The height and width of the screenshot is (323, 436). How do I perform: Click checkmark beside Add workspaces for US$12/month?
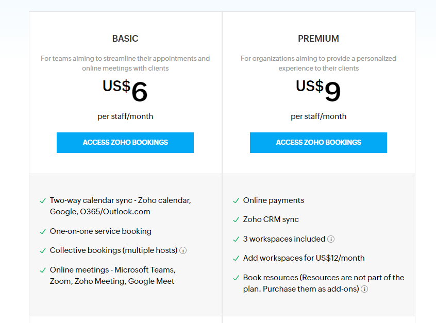[x=236, y=258]
